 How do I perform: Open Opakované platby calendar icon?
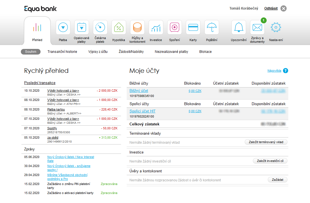[x=81, y=28]
